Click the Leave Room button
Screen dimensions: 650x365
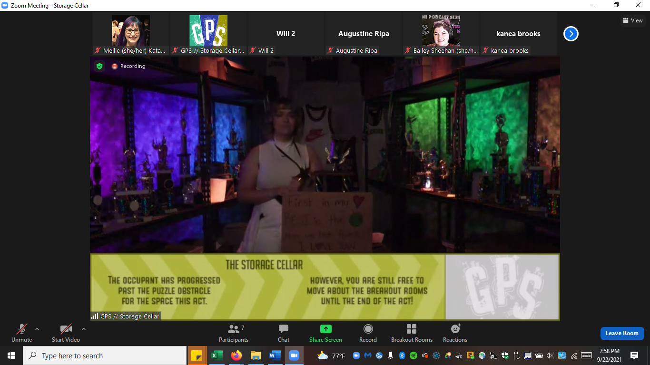click(x=622, y=333)
